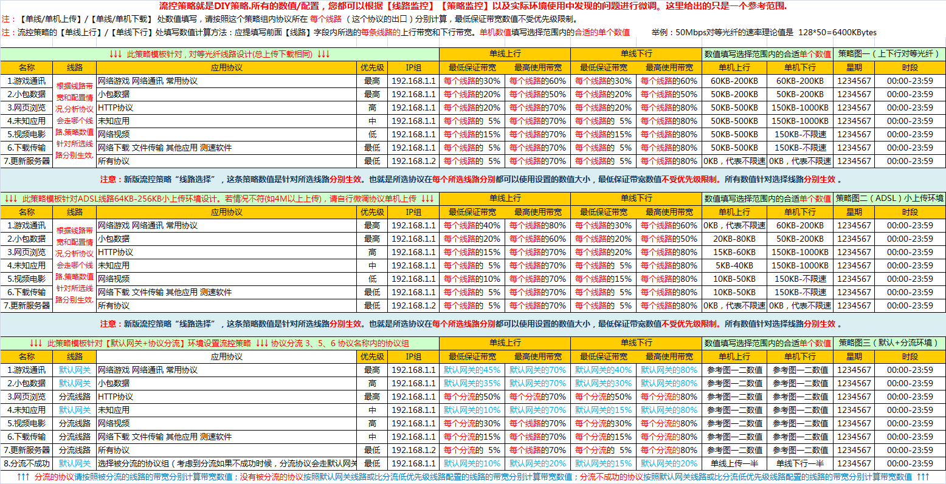Select the '15KB-60KB' cell
946x484 pixels.
(734, 252)
